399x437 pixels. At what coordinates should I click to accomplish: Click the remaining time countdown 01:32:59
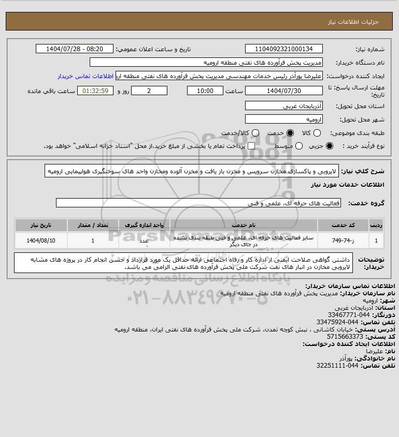[x=95, y=91]
